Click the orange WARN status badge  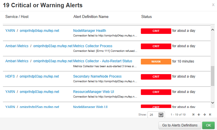click(156, 61)
